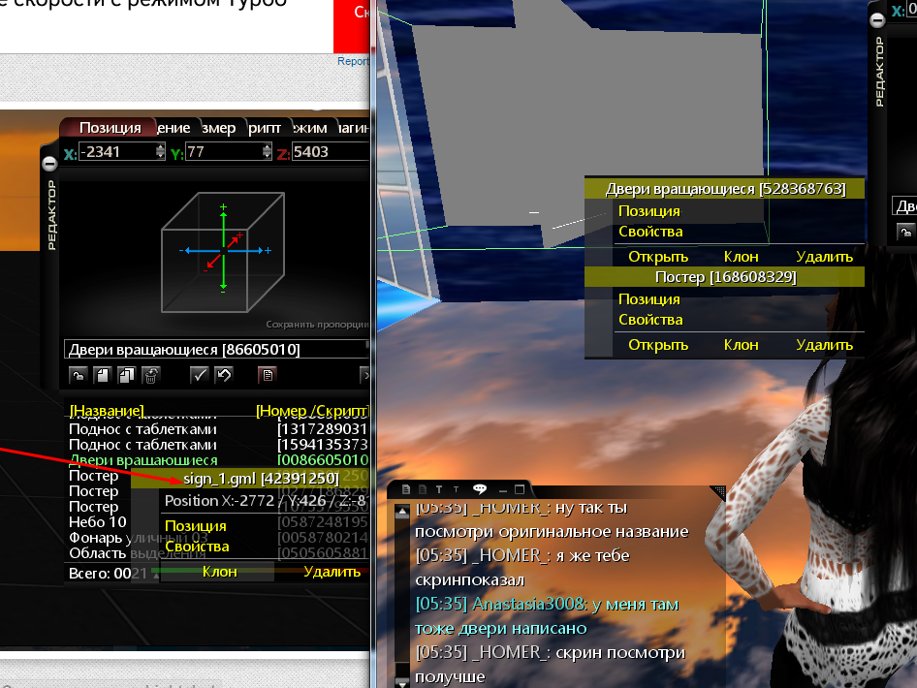917x688 pixels.
Task: Select Небо 10 in the object list
Action: point(98,522)
